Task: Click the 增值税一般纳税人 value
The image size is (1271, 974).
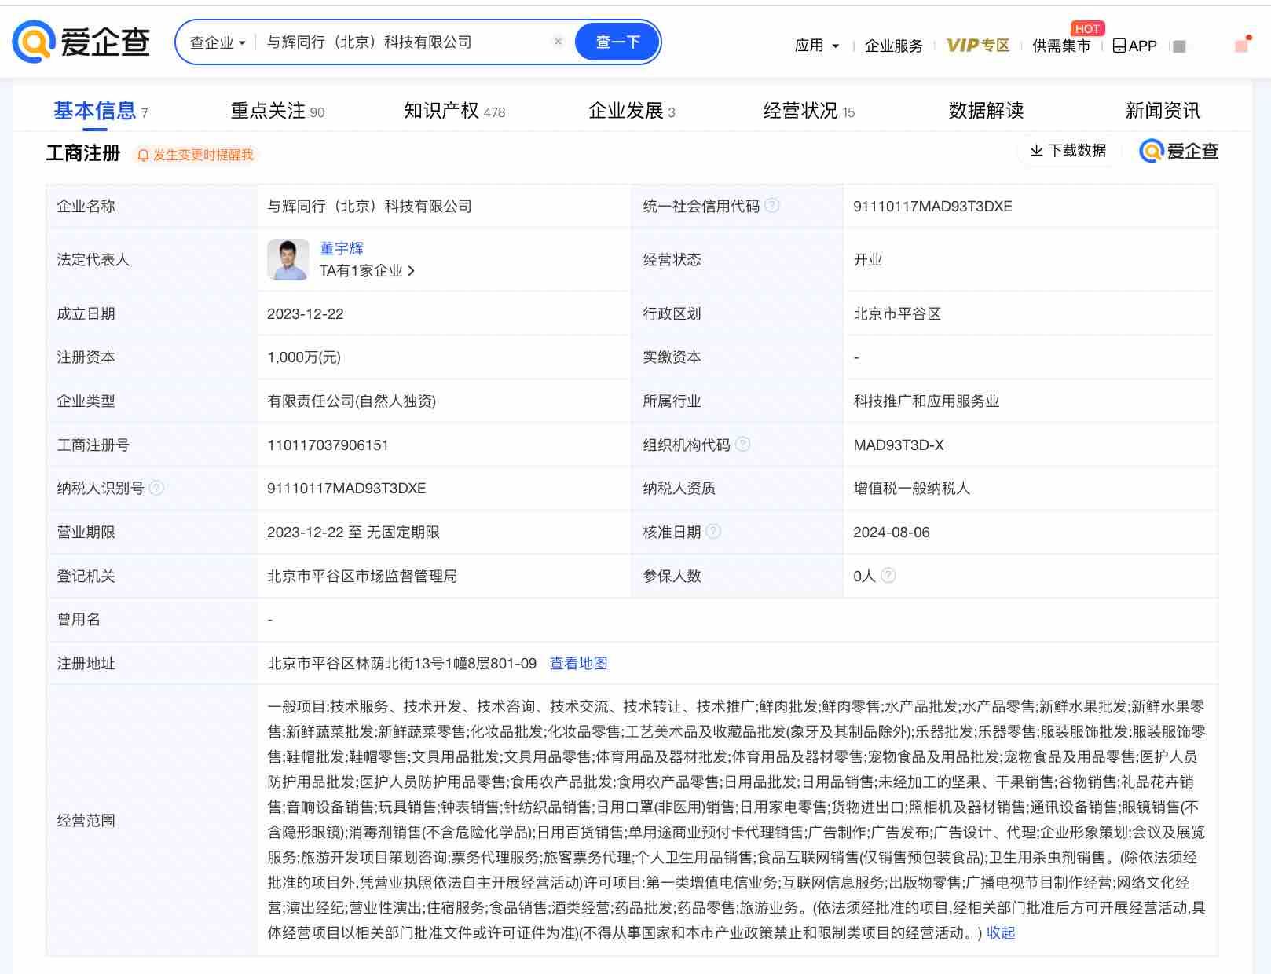Action: point(911,489)
